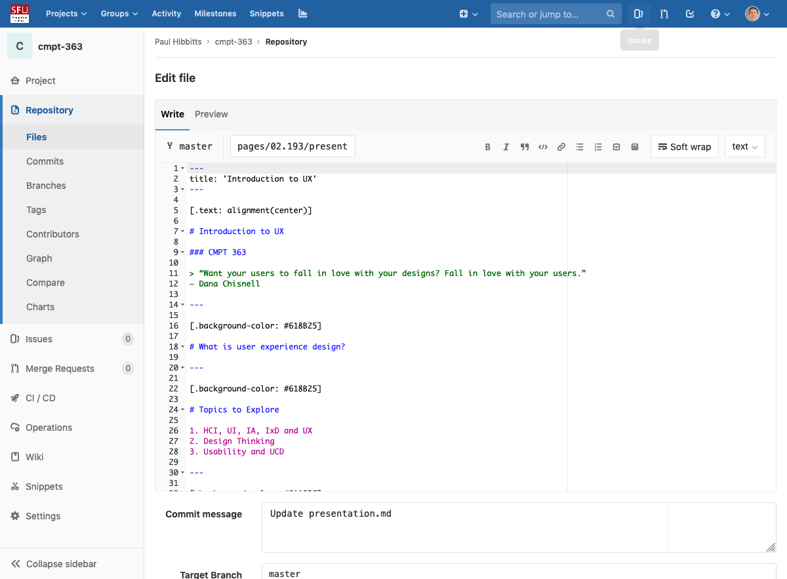Image resolution: width=787 pixels, height=579 pixels.
Task: Click the Commit message text area
Action: pos(519,527)
